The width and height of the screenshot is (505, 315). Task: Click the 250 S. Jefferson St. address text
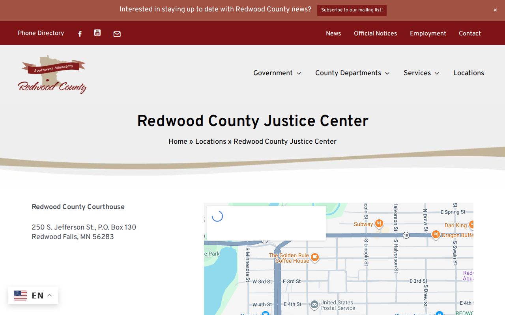pos(84,228)
